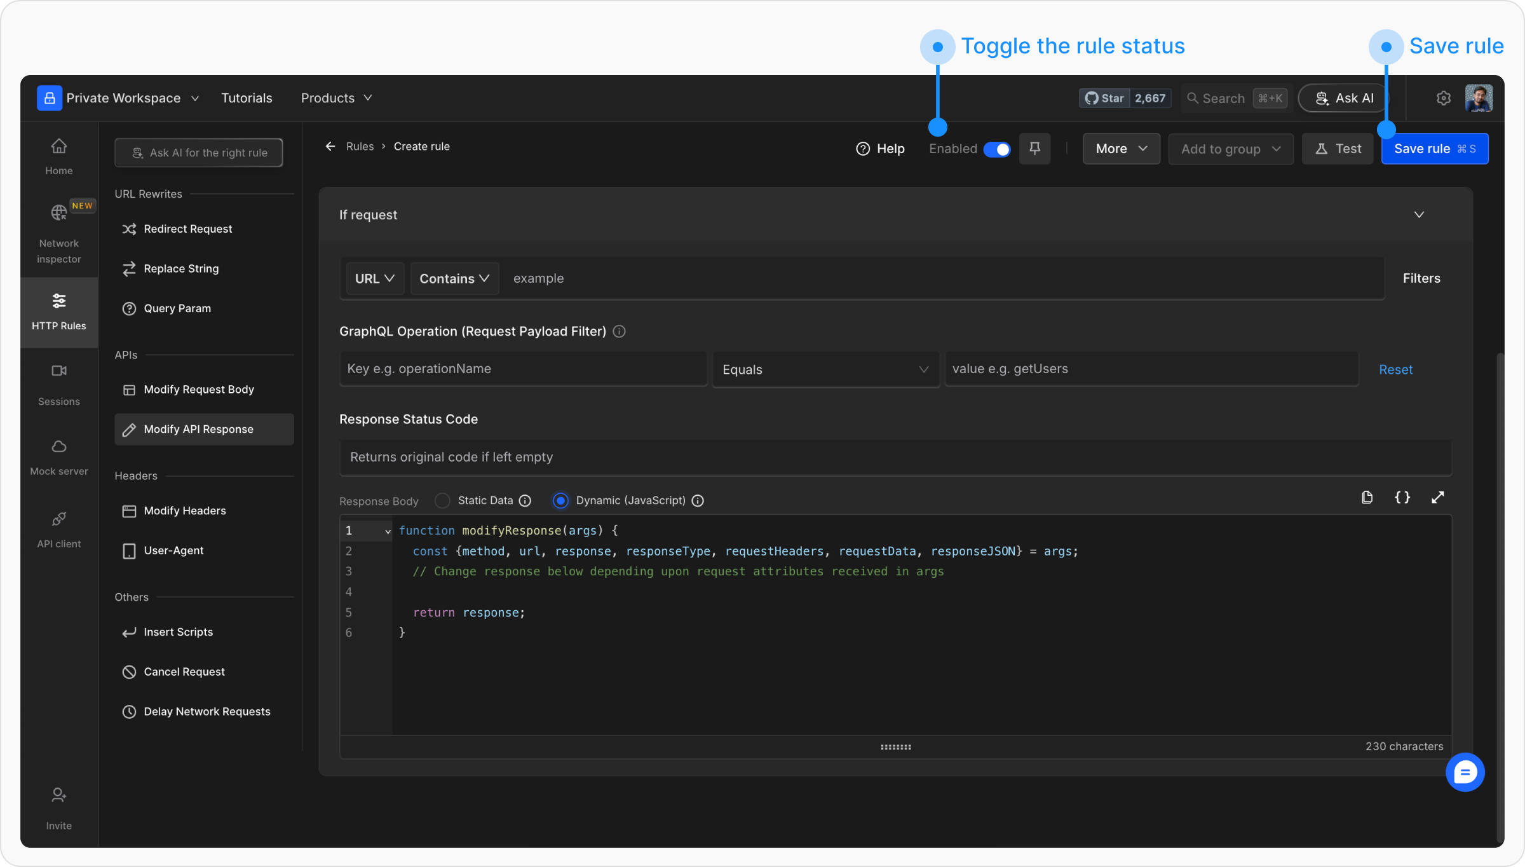Select Dynamic (JavaScript) radio option
The height and width of the screenshot is (867, 1525).
click(x=560, y=501)
